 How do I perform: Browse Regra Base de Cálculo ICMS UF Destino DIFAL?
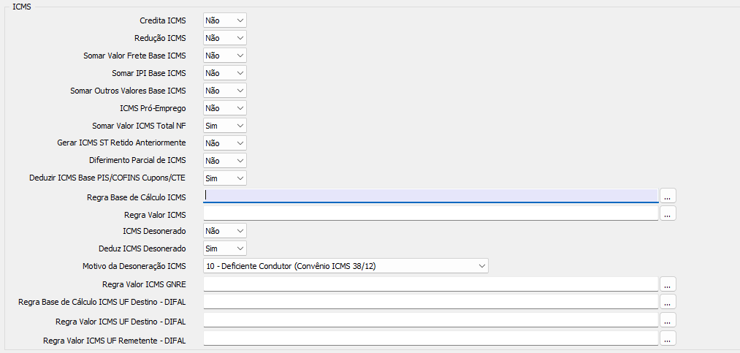668,301
